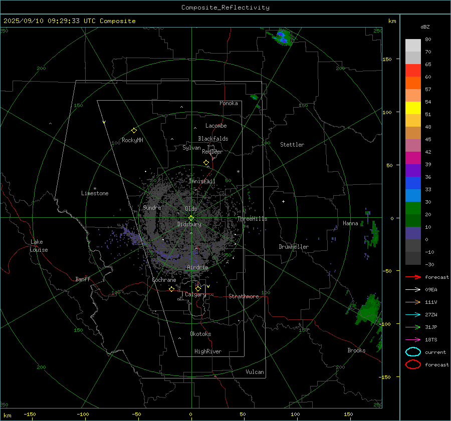Image resolution: width=451 pixels, height=421 pixels.
Task: Click the Cochrane label
Action: pos(164,280)
